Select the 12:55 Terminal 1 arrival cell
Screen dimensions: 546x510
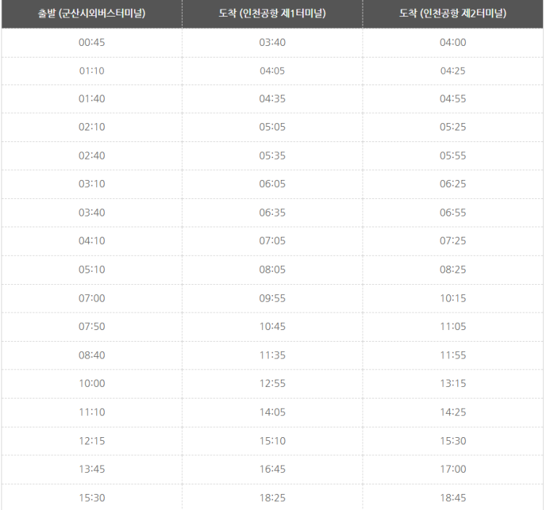pos(272,383)
